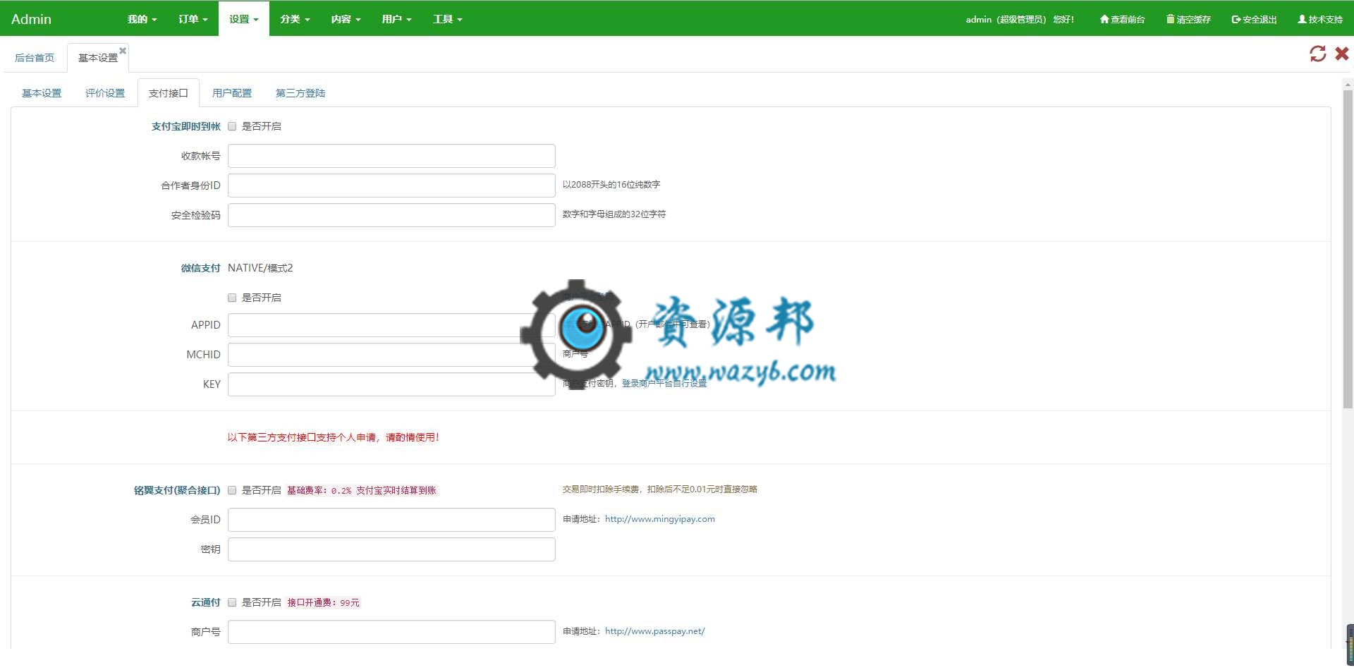Open the 第三方登陆 sub-tab
Screen dimensions: 1354x670
click(x=300, y=93)
